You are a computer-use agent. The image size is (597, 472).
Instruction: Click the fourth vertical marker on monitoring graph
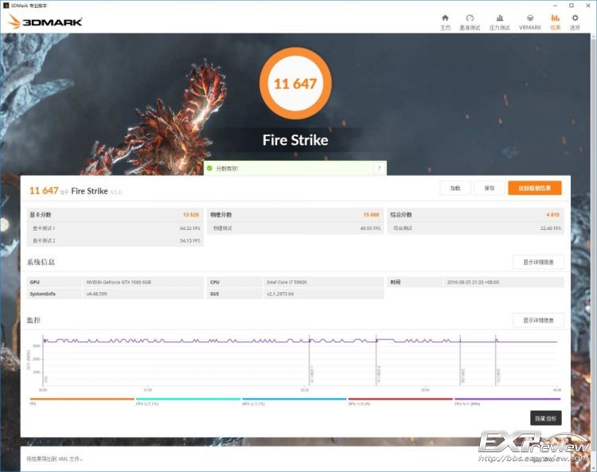[x=496, y=361]
